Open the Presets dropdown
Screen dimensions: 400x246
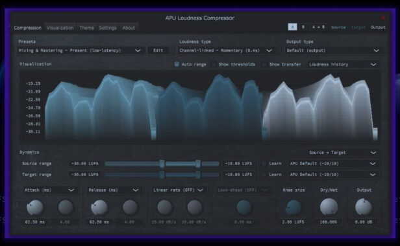click(80, 50)
